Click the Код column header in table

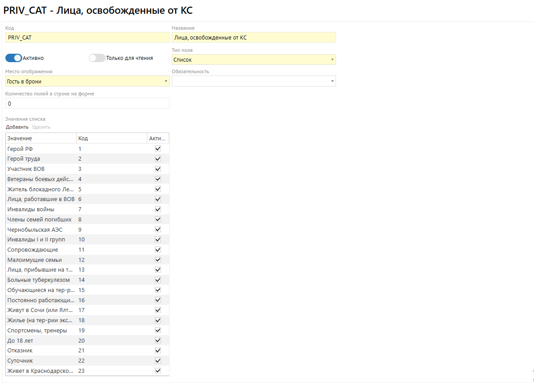[x=111, y=138]
